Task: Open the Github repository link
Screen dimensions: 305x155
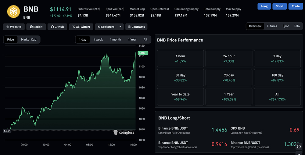Action: (x=57, y=27)
